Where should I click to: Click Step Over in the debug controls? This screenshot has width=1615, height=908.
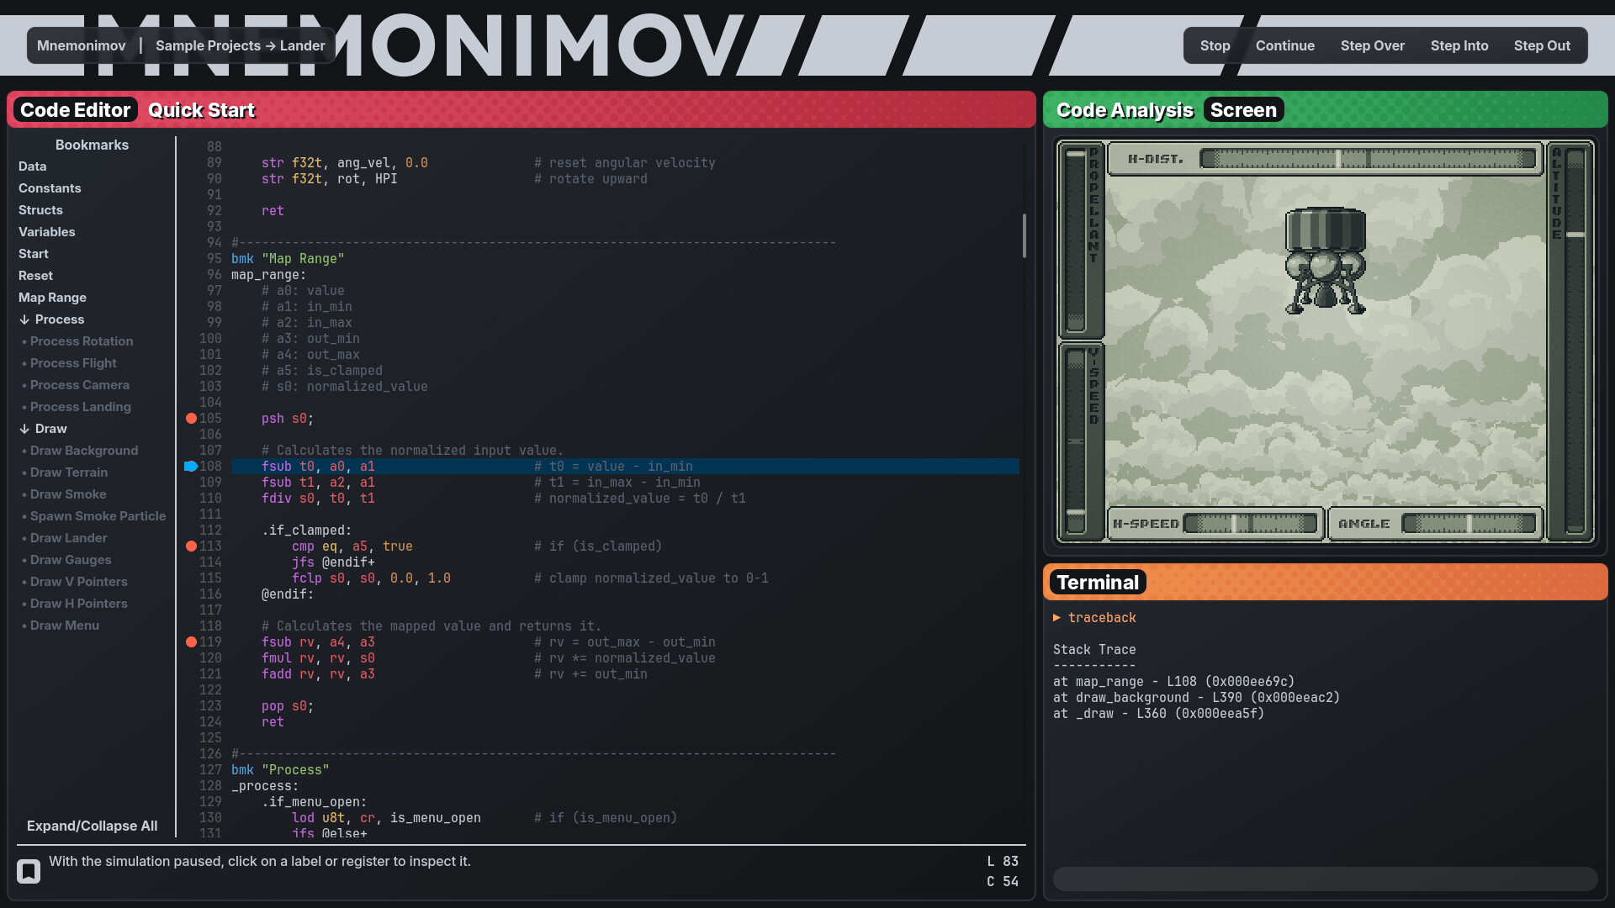[1372, 45]
